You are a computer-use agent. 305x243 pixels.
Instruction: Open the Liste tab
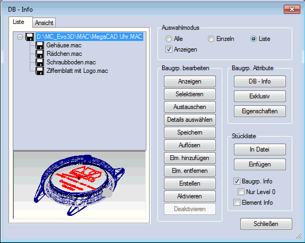(19, 22)
